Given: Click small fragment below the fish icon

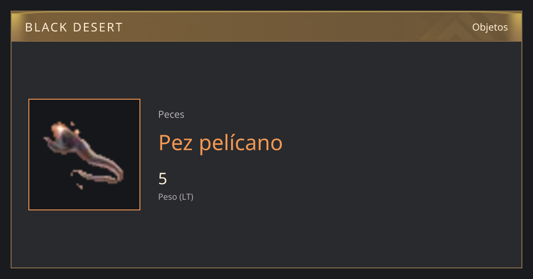Looking at the screenshot, I should (x=80, y=186).
